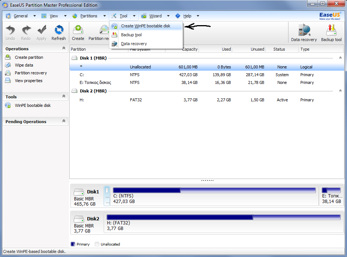Click the View menu icon
347x257 pixels.
pos(44,16)
